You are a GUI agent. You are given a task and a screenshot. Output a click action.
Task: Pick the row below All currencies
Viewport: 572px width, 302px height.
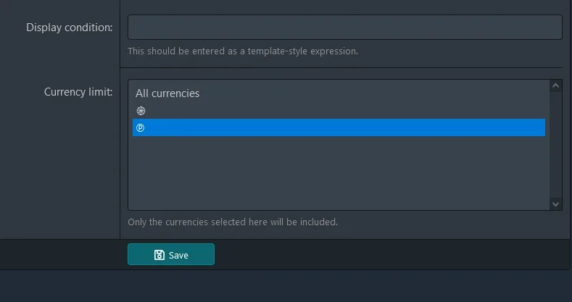339,110
